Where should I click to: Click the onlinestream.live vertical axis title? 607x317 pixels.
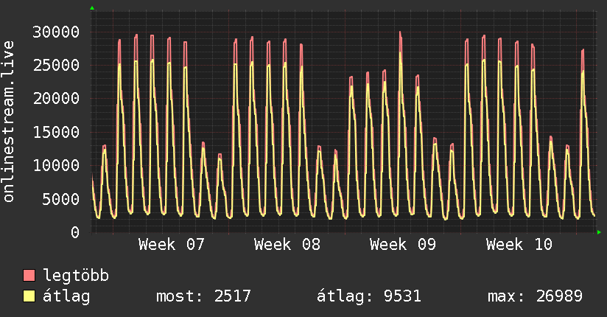pyautogui.click(x=8, y=122)
